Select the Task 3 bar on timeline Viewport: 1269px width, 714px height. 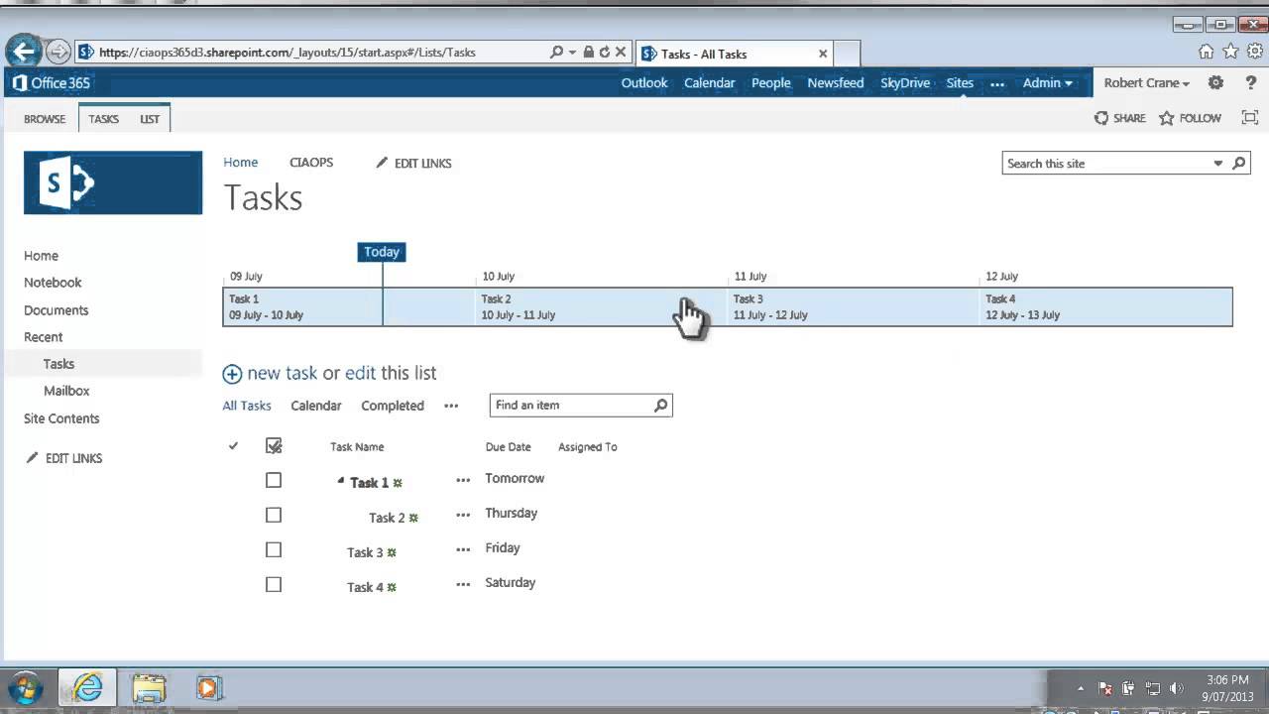[853, 306]
